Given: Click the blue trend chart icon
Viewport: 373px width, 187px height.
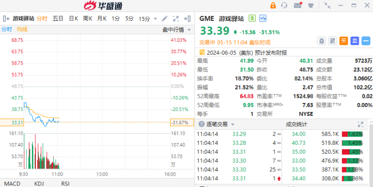Looking at the screenshot, I should pyautogui.click(x=263, y=18).
